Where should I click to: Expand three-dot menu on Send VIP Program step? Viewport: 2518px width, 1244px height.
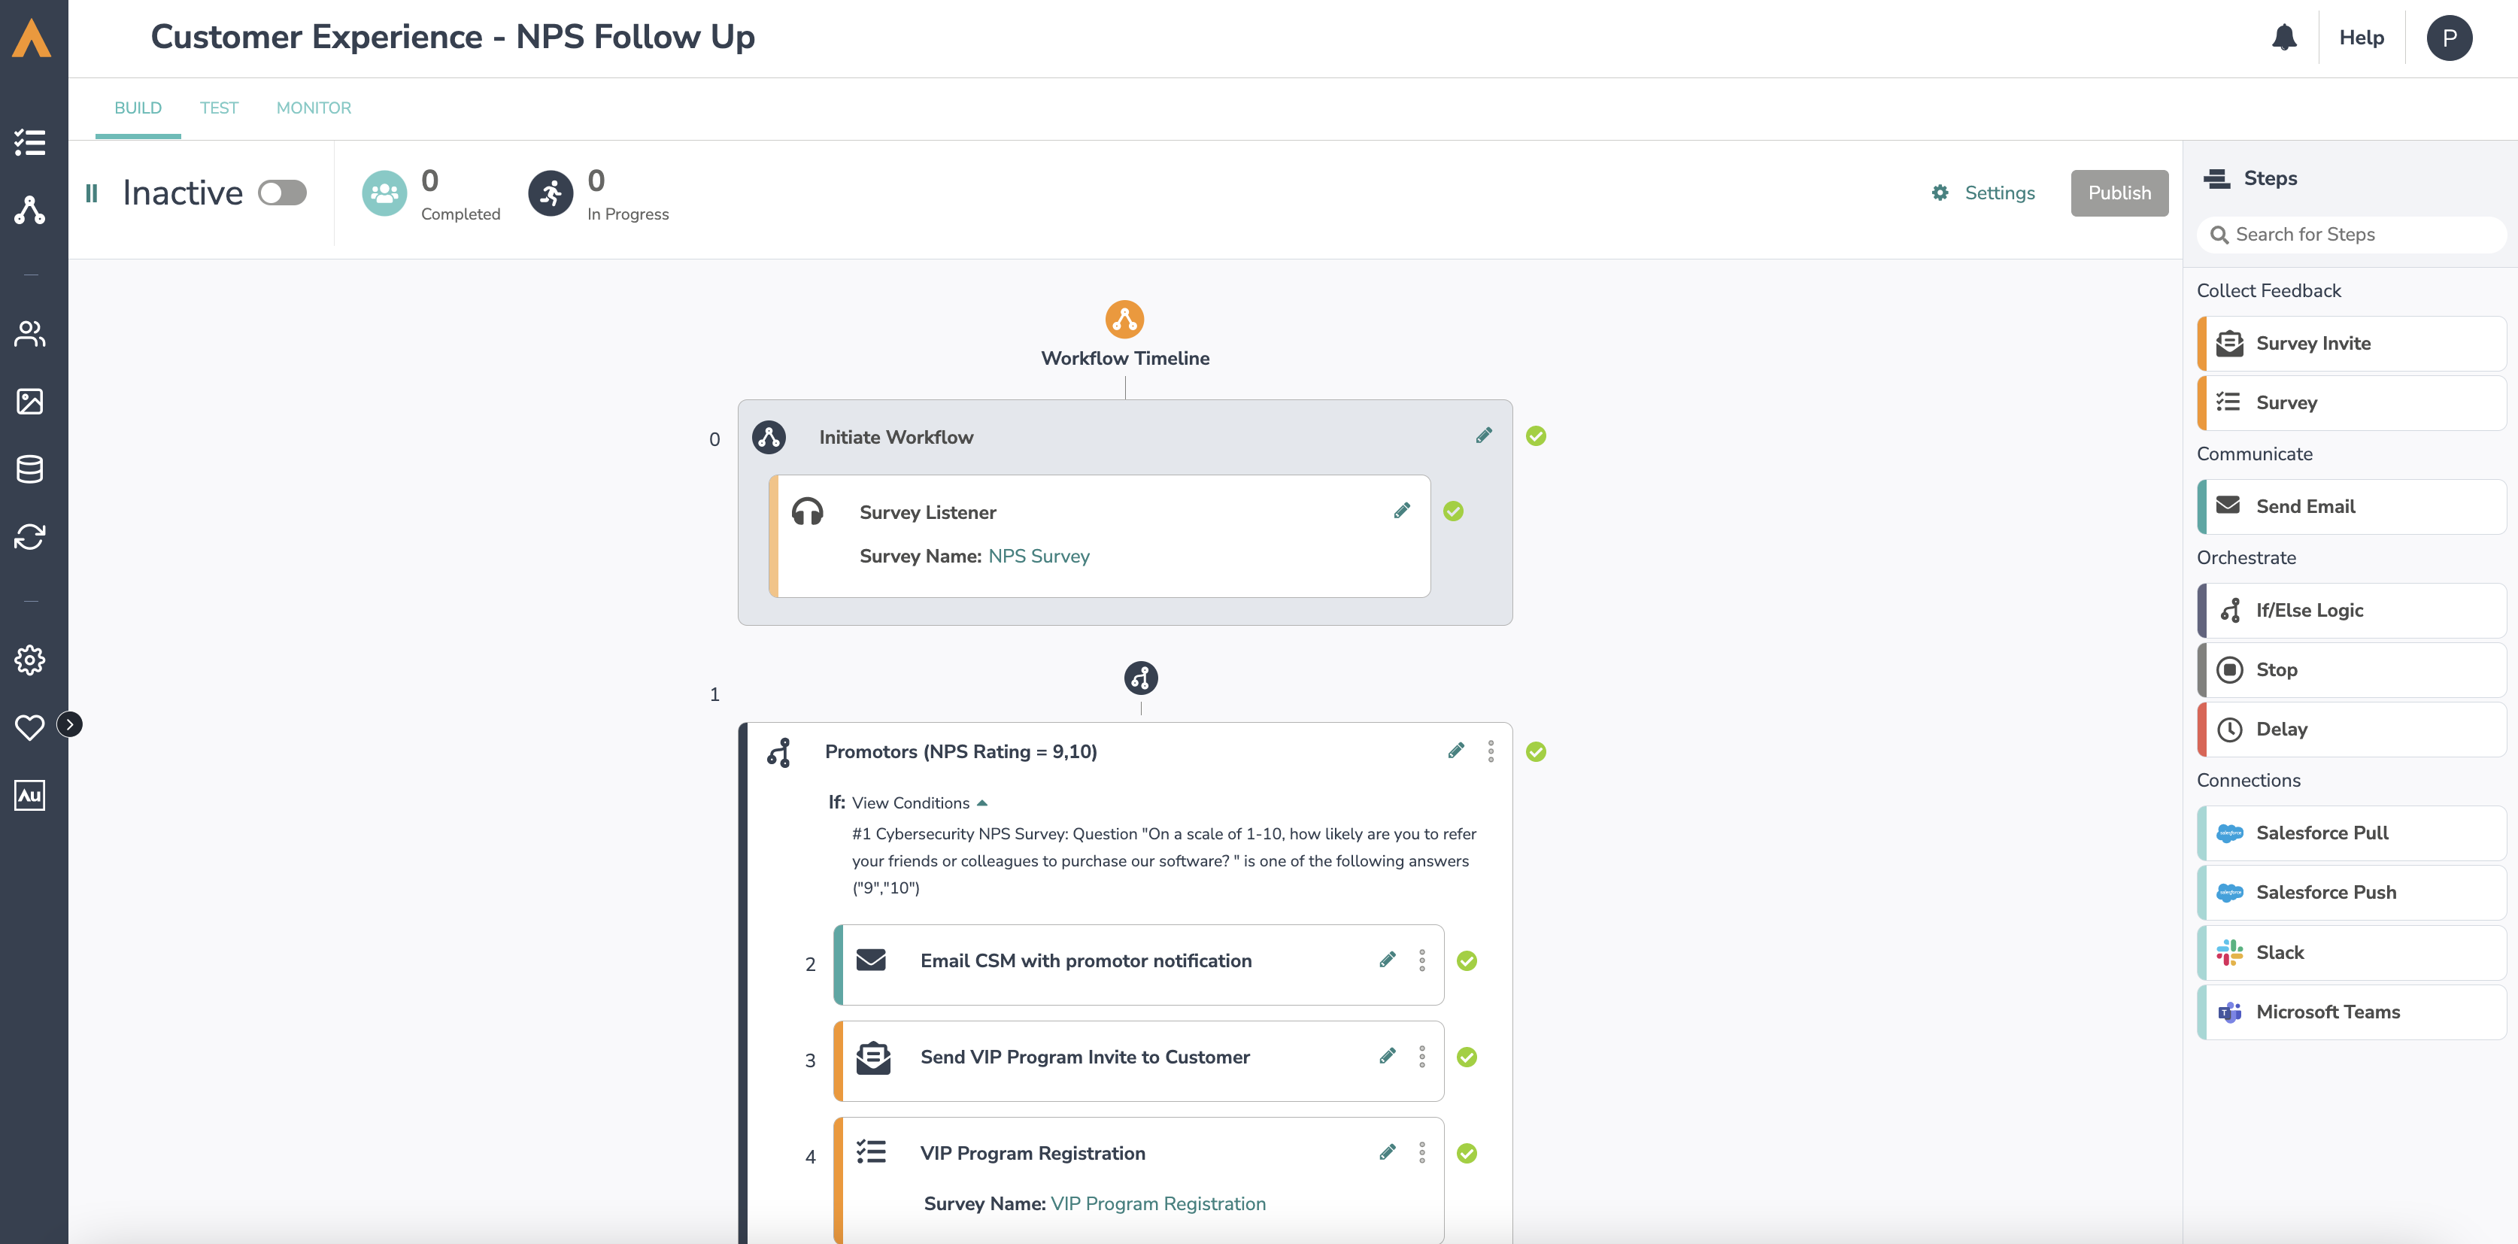click(1421, 1056)
